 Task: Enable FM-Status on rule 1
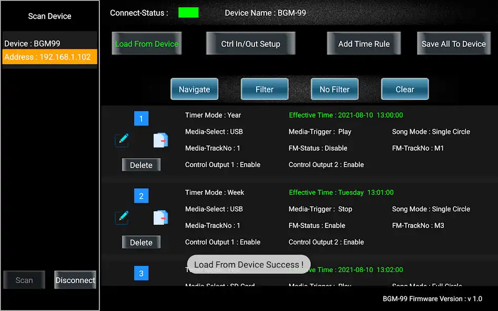(318, 148)
